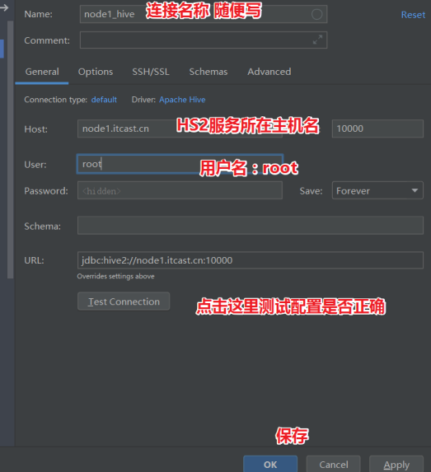Image resolution: width=431 pixels, height=472 pixels.
Task: Focus the Name field containing node1_hive
Action: tap(204, 14)
